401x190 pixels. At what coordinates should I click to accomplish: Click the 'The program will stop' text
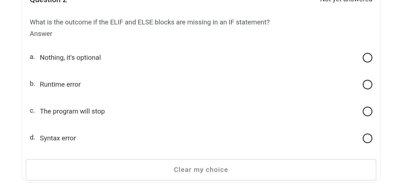[x=72, y=111]
